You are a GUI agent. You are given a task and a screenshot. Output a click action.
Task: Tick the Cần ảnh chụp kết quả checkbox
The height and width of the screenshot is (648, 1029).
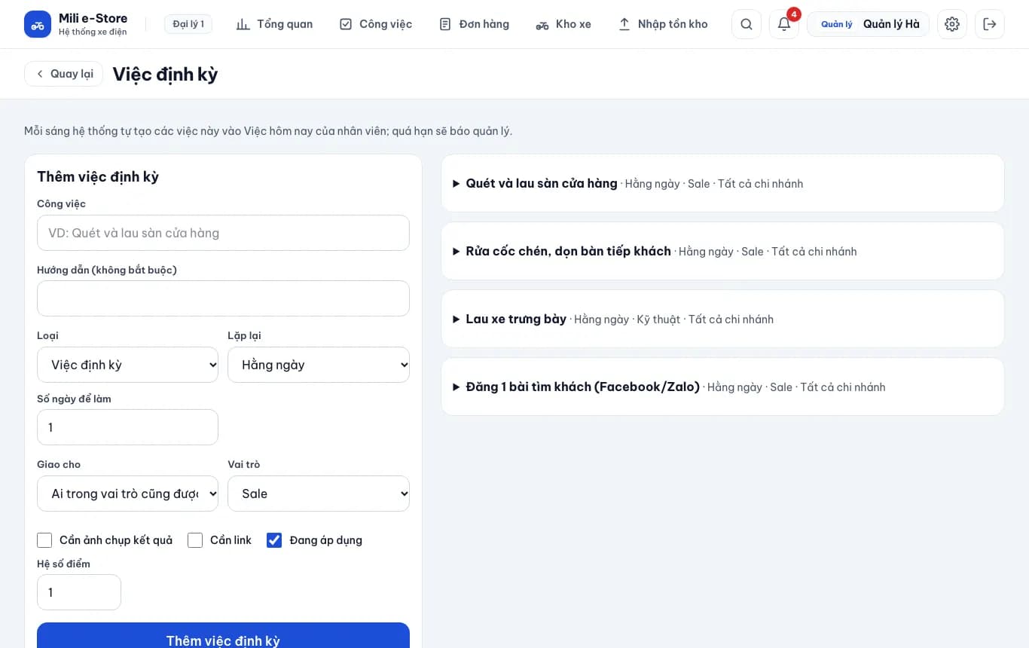44,540
